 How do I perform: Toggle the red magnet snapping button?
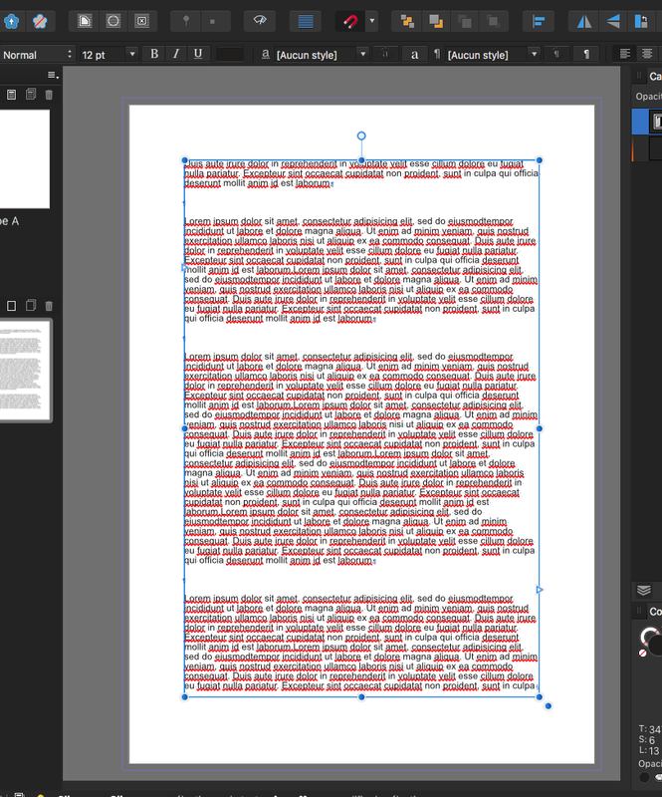[350, 21]
